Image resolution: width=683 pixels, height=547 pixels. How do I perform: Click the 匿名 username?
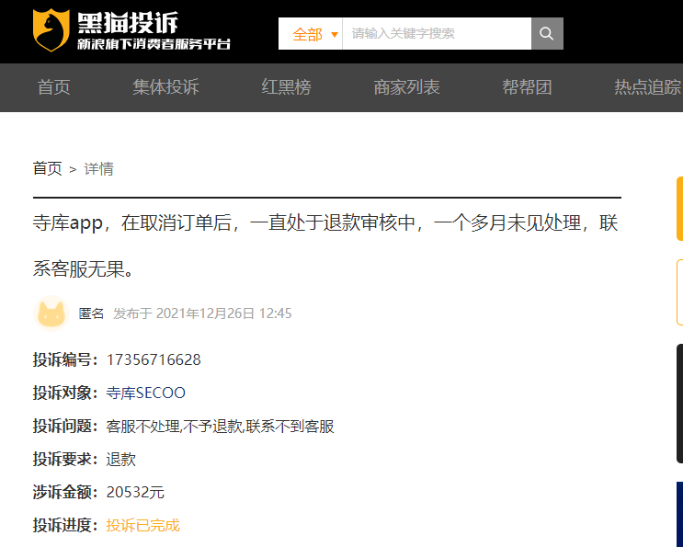91,313
